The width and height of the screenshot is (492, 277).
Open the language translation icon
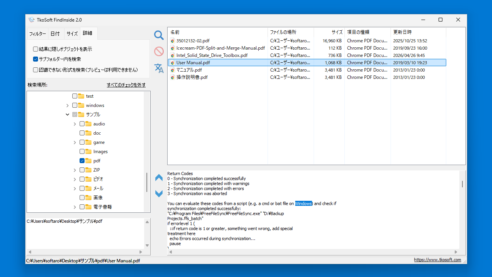[159, 68]
